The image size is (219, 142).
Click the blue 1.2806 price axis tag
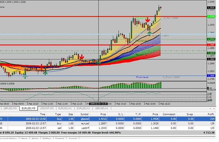211,76
